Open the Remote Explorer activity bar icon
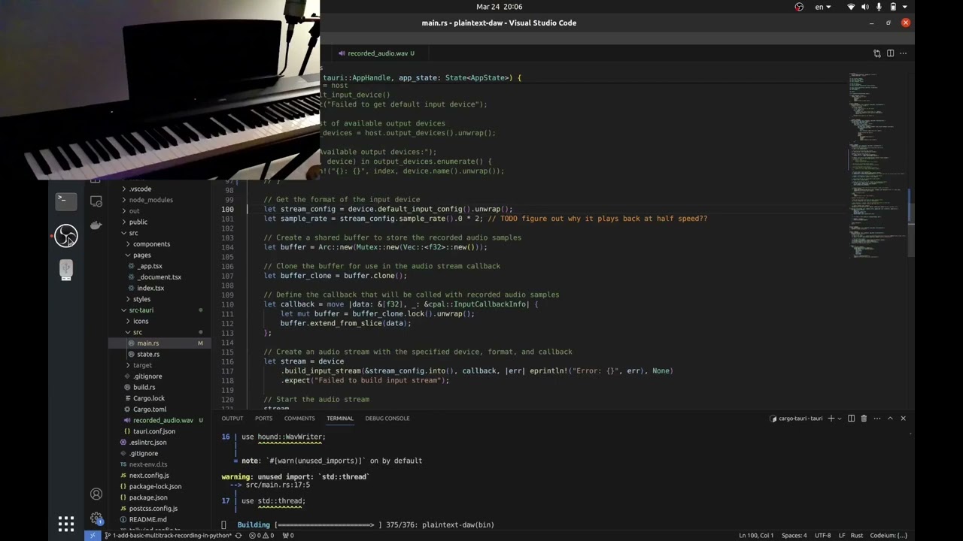The height and width of the screenshot is (541, 963). [96, 201]
